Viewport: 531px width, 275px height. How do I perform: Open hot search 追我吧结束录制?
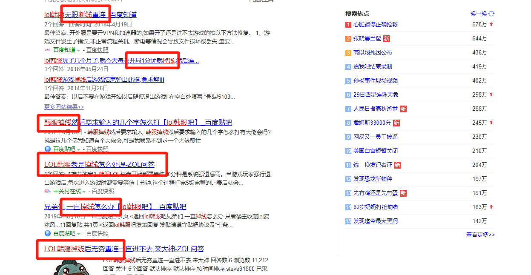373,67
